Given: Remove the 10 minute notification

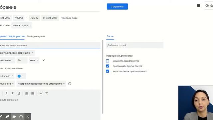Looking at the screenshot, I should click(44, 60).
